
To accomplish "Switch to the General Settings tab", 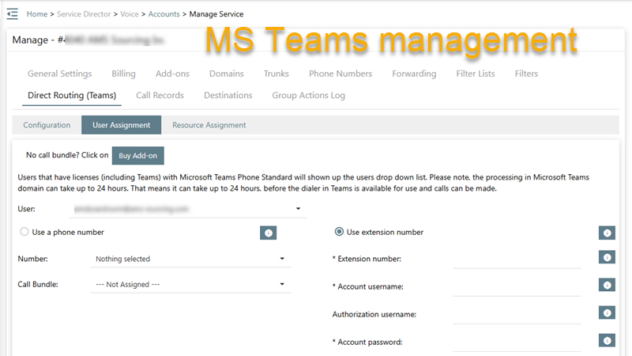I will (x=60, y=74).
